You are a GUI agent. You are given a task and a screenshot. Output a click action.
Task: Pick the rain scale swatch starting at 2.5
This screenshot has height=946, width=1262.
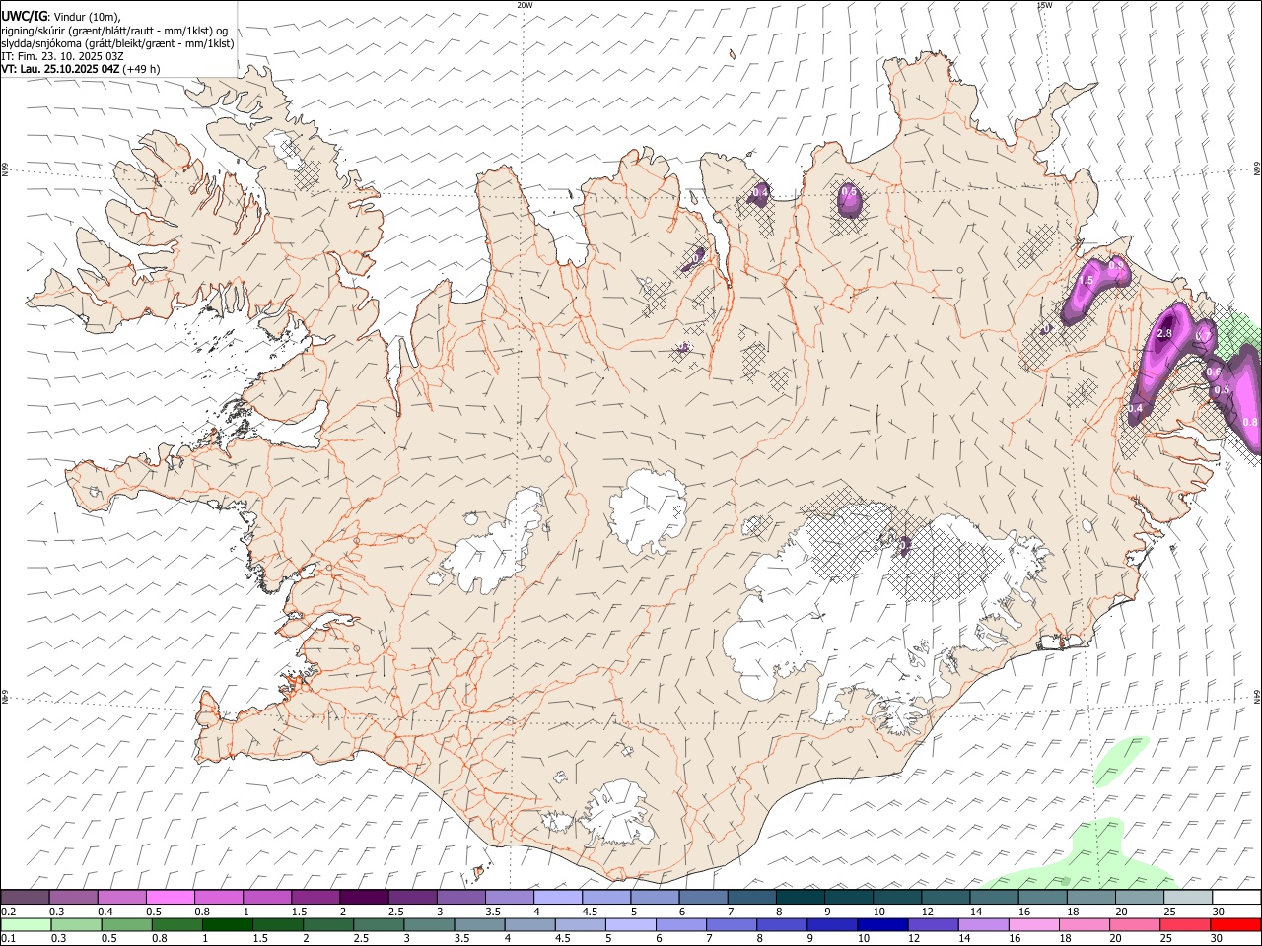379,924
